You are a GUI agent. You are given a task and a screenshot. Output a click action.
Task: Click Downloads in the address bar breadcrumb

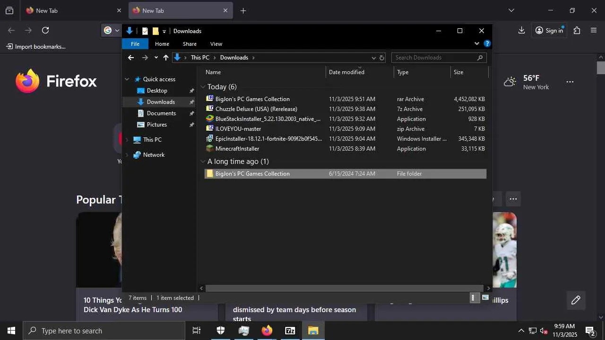coord(234,58)
